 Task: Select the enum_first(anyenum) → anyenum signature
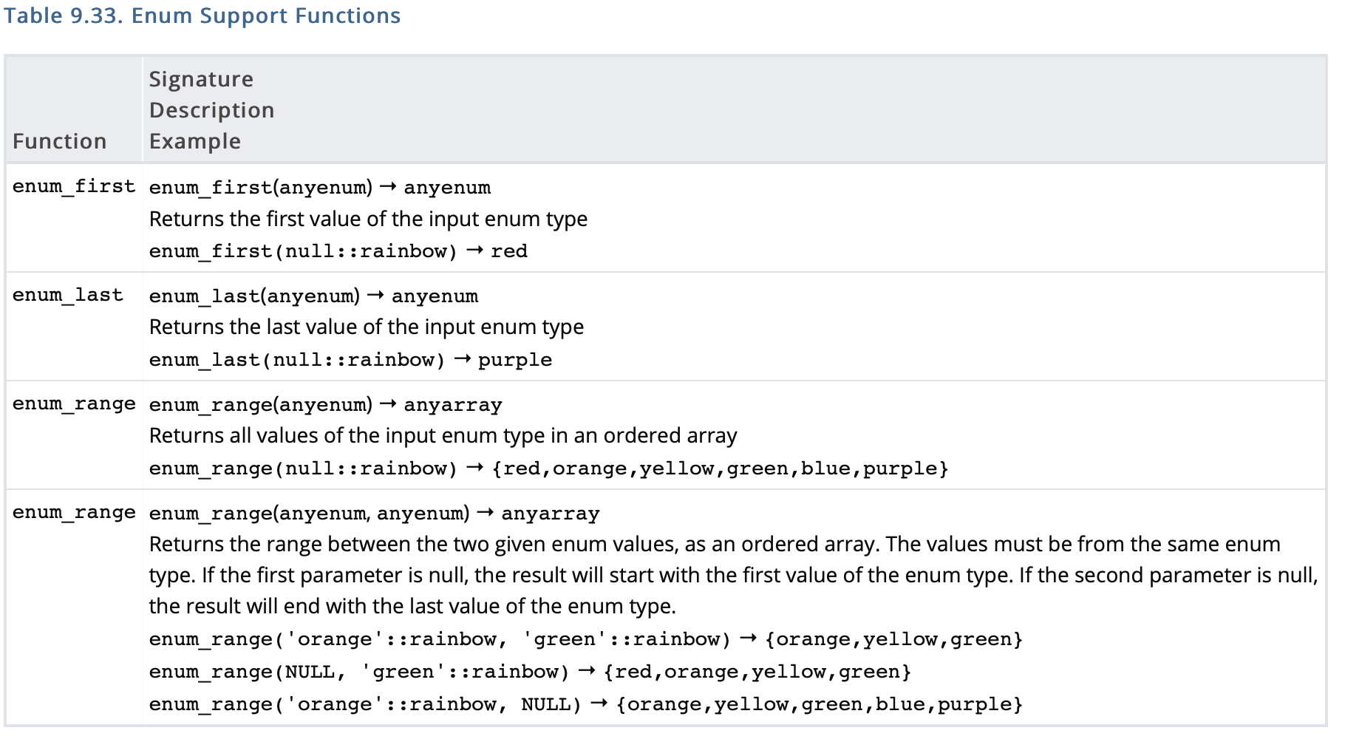[319, 188]
